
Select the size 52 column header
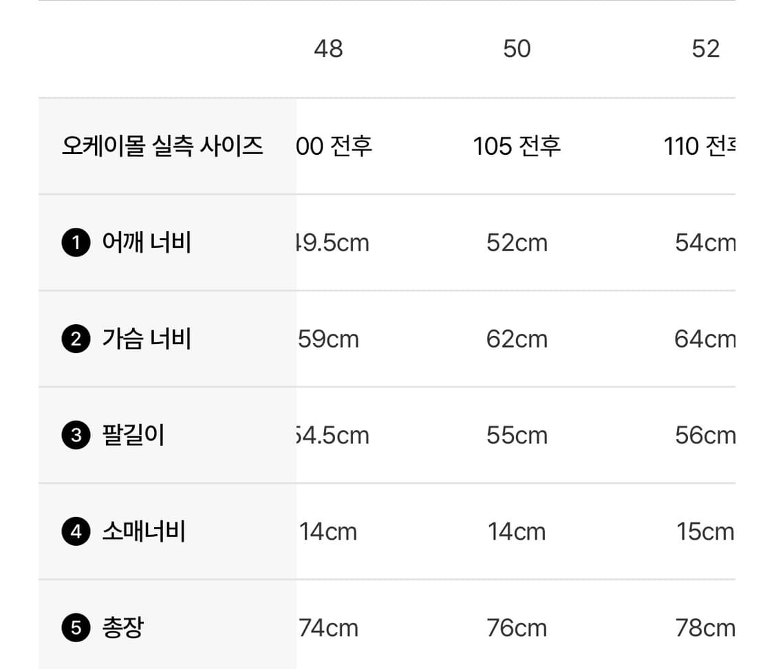tap(705, 49)
